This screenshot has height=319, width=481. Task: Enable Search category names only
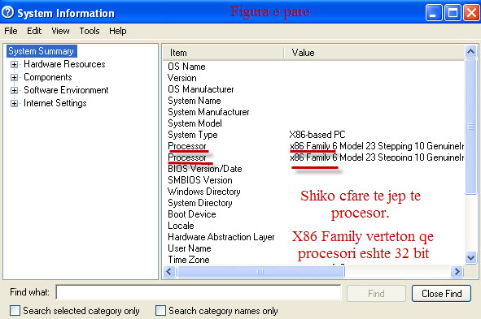tap(160, 311)
